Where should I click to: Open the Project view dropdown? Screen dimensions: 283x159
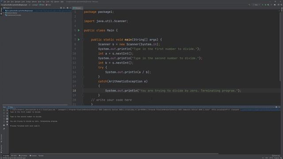8,8
